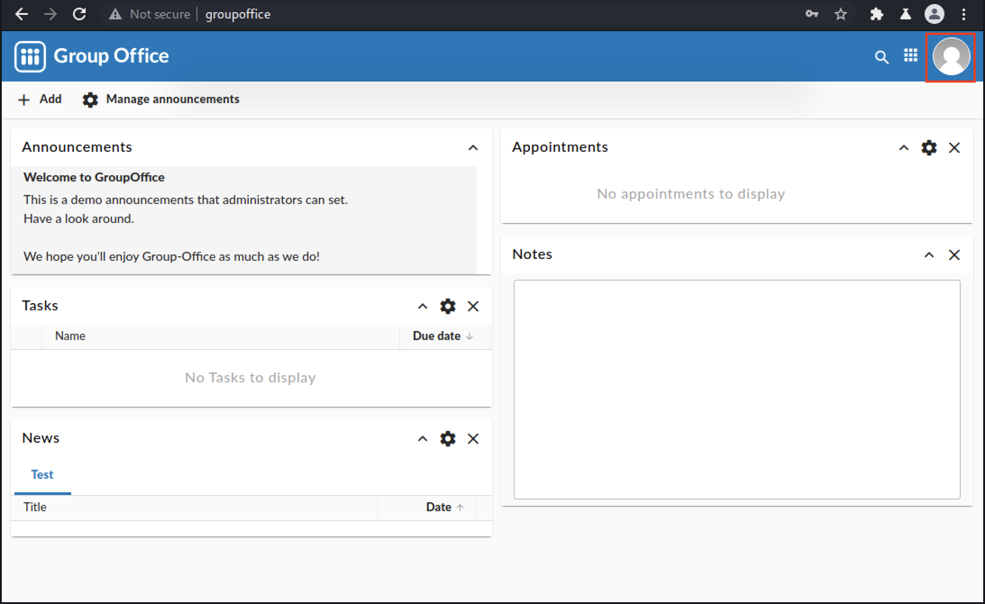Image resolution: width=985 pixels, height=604 pixels.
Task: Open News panel settings gear
Action: point(447,439)
